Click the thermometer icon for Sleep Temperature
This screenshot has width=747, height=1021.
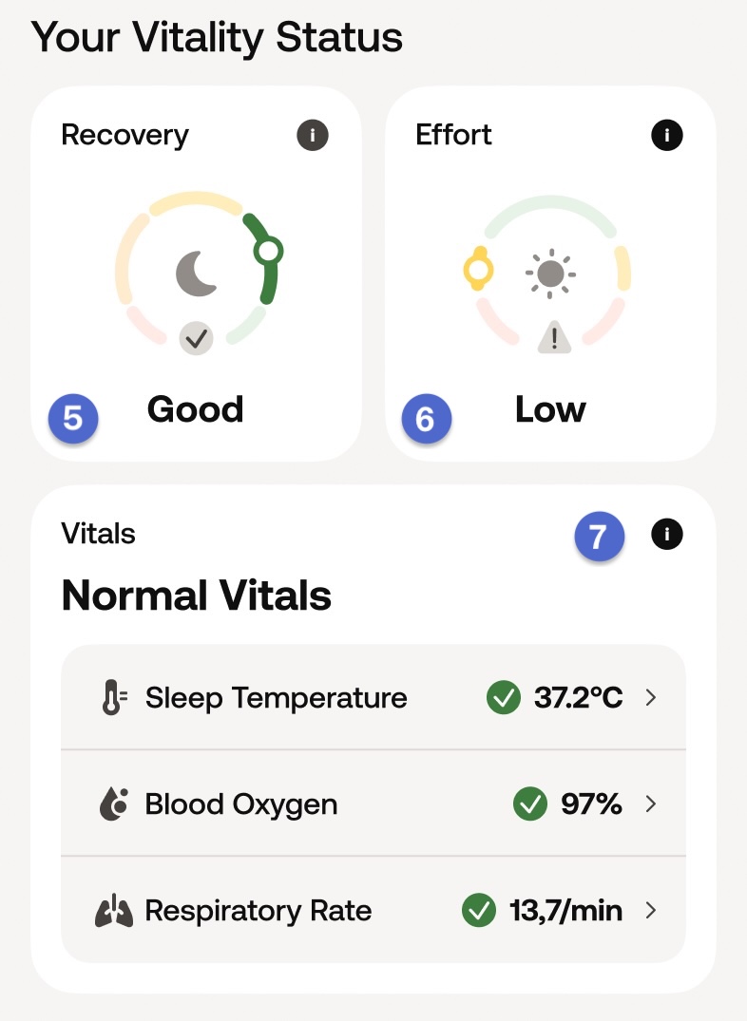tap(113, 698)
